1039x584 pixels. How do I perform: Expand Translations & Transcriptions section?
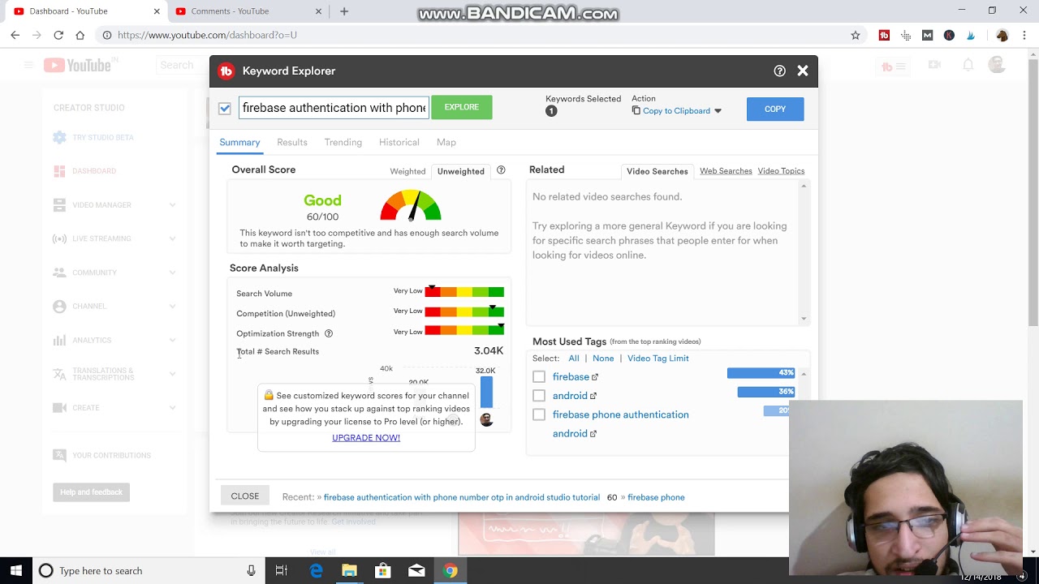coord(172,374)
